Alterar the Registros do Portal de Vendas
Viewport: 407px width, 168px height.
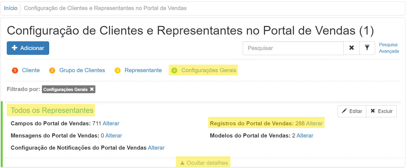click(x=315, y=123)
